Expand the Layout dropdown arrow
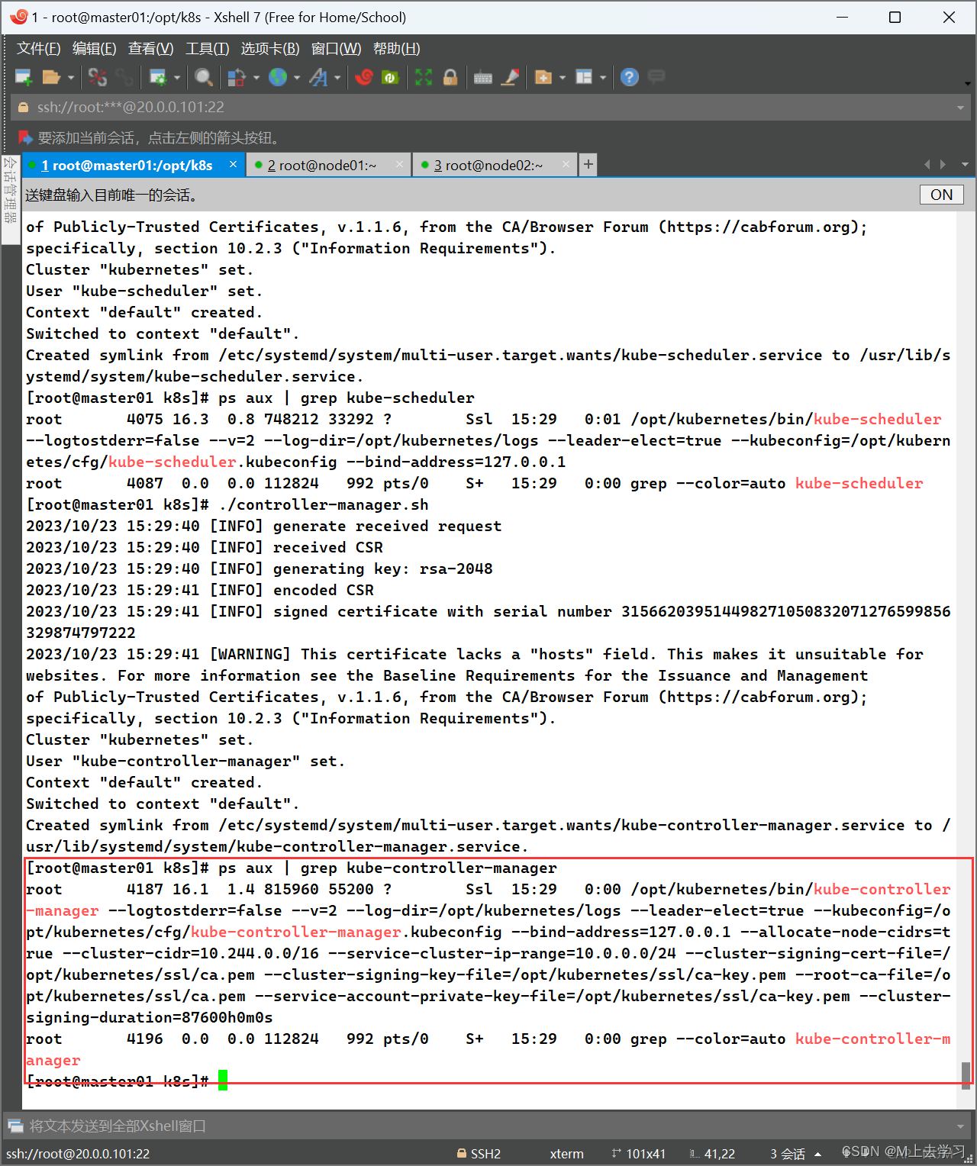977x1166 pixels. pyautogui.click(x=603, y=77)
